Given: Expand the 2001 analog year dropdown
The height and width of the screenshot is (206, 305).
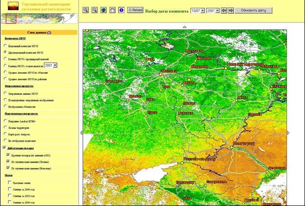Looking at the screenshot, I should click(x=51, y=65).
